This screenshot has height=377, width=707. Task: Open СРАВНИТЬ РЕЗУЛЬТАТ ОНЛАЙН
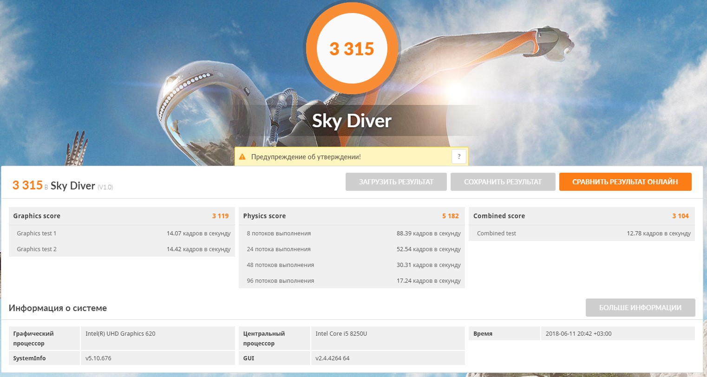(625, 182)
